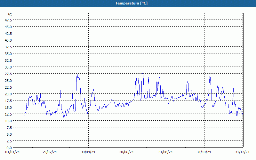Click the 12,5 y-axis label
This screenshot has height=160, width=256.
click(x=9, y=114)
